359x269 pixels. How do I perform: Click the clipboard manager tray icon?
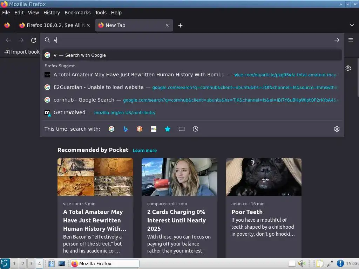pos(320,263)
